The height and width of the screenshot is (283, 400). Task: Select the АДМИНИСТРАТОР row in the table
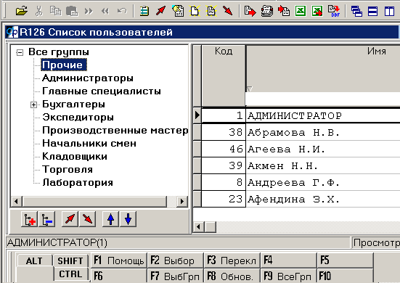(297, 115)
